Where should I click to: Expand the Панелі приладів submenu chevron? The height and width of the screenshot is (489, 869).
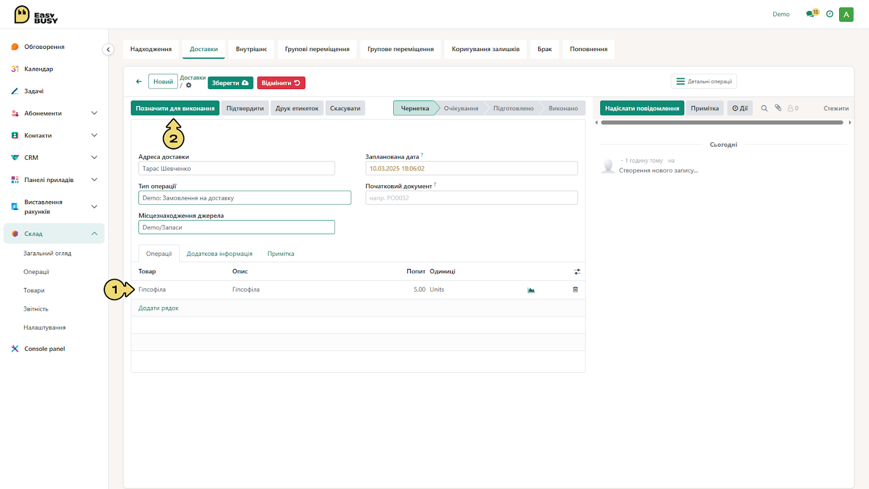tap(94, 180)
